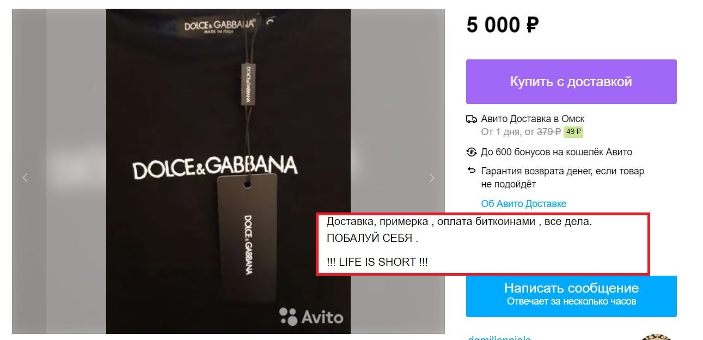
Task: Click the delivery truck icon
Action: (472, 119)
